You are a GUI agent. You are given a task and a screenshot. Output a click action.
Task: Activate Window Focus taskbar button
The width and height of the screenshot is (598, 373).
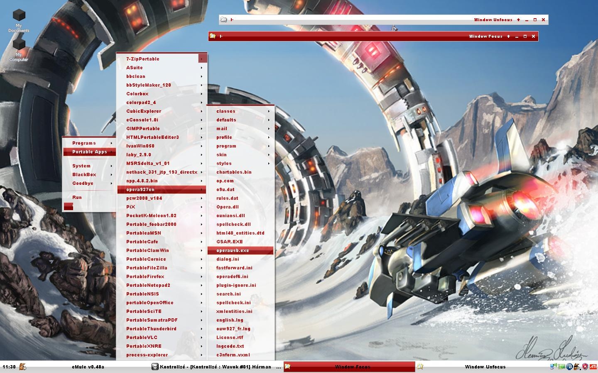[x=349, y=366]
